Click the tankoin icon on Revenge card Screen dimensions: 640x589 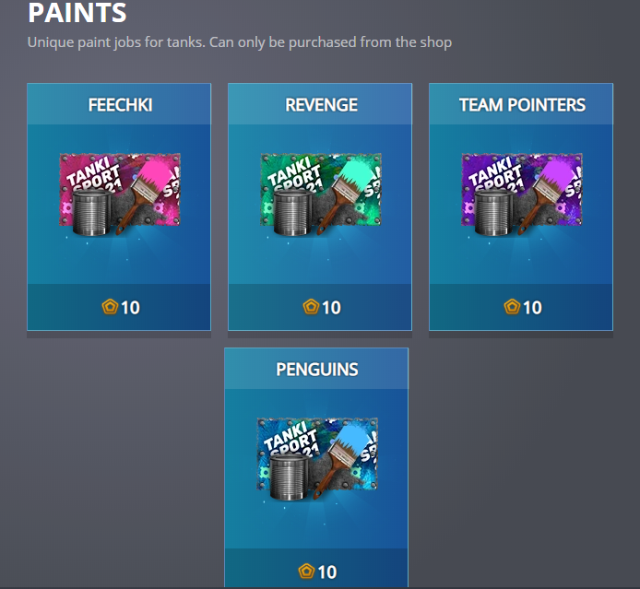pos(311,307)
